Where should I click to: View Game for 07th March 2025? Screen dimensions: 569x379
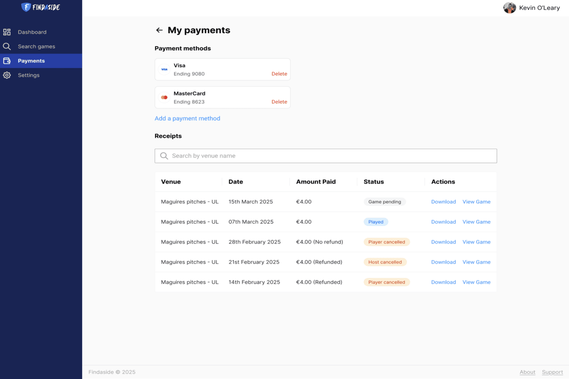coord(477,222)
